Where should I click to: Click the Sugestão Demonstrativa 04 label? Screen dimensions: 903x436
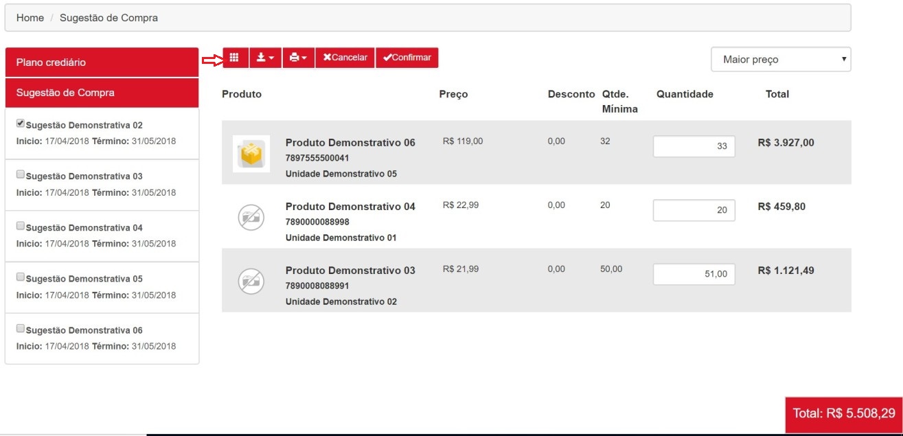click(x=84, y=228)
